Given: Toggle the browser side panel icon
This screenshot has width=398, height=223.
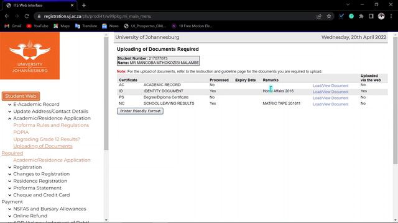Looking at the screenshot, I should 371,16.
